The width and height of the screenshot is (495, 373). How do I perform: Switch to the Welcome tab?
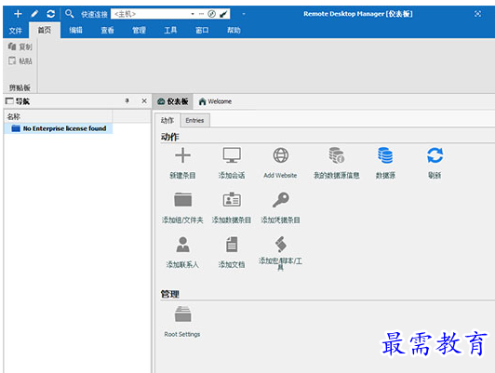215,101
